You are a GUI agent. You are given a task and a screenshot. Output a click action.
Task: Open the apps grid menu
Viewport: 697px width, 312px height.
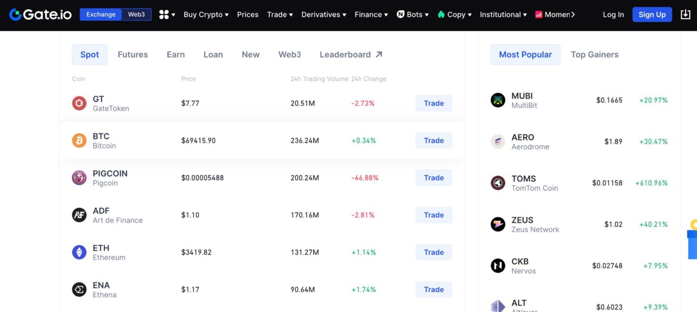(164, 14)
